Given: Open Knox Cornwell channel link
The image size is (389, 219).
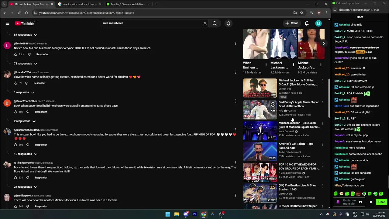Looking at the screenshot, I should 286,131.
